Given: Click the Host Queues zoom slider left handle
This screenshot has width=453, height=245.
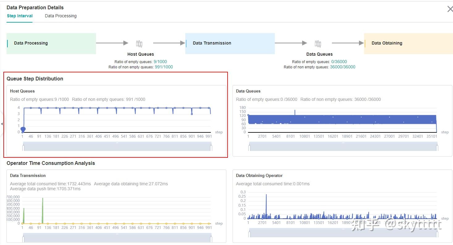Looking at the screenshot, I should click(23, 148).
